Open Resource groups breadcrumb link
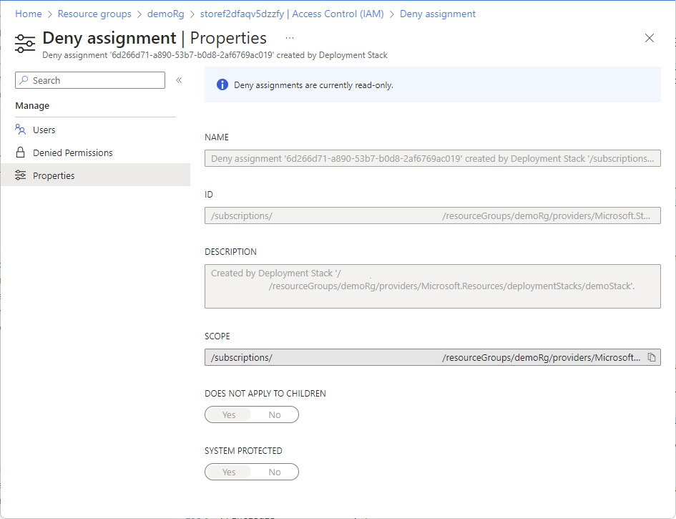 94,14
